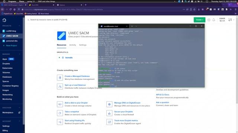This screenshot has height=133, width=238.
Task: Open the Create dropdown button
Action: tap(199, 20)
